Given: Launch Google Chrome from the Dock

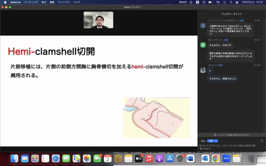Looking at the screenshot, I should pyautogui.click(x=215, y=158).
